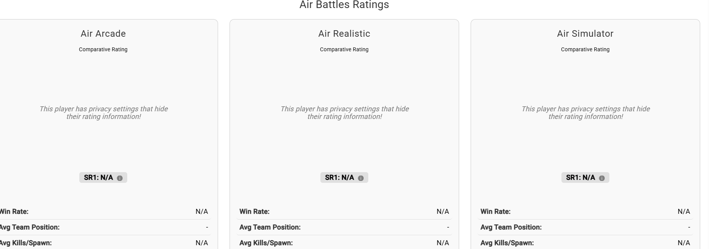Click the Air Simulator card title
The height and width of the screenshot is (249, 709).
click(x=585, y=34)
